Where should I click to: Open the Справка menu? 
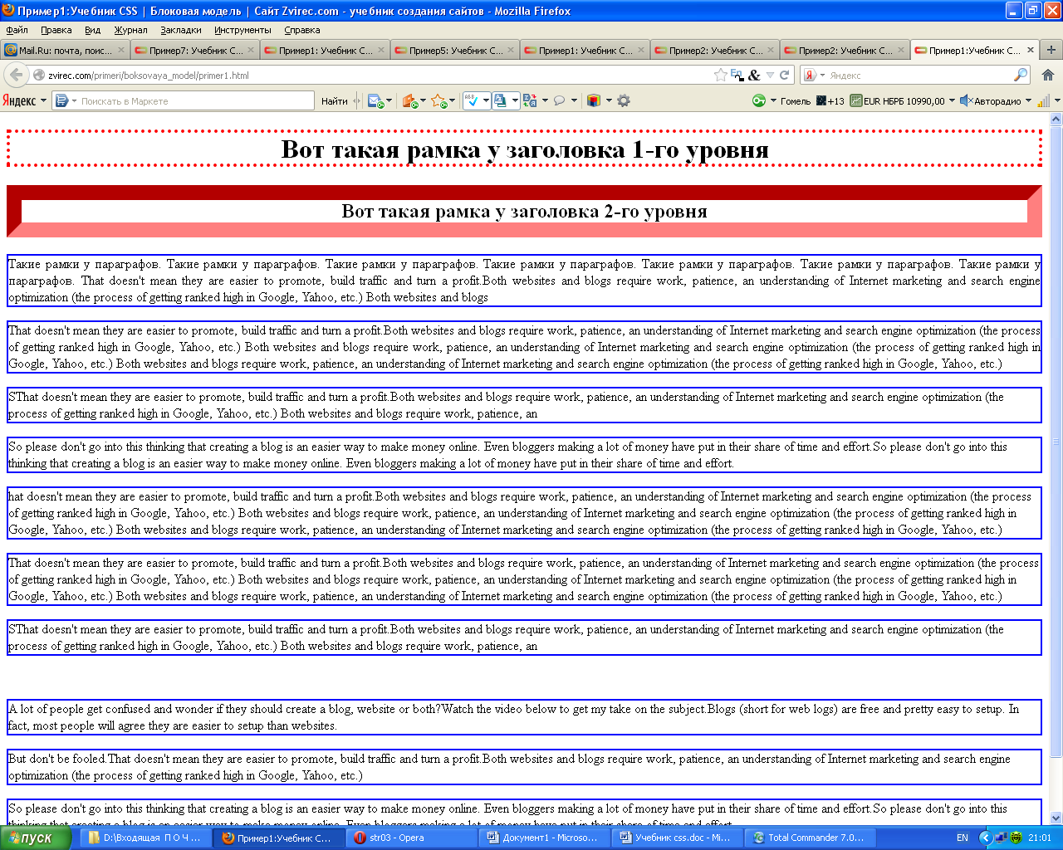(302, 30)
